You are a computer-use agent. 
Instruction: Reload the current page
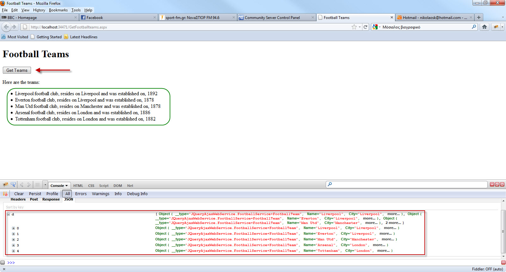point(366,27)
